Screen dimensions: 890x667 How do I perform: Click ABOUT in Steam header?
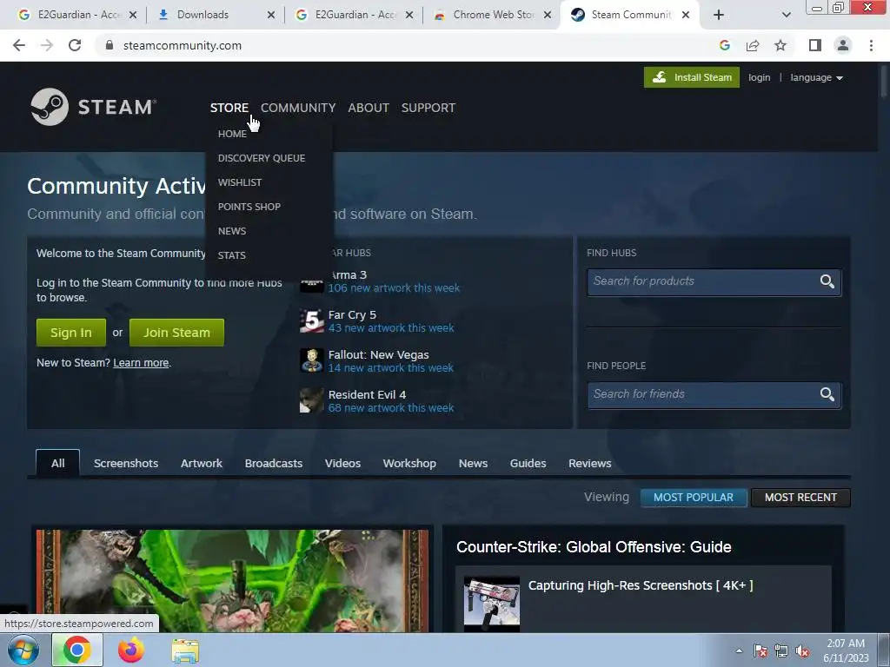[x=369, y=108]
